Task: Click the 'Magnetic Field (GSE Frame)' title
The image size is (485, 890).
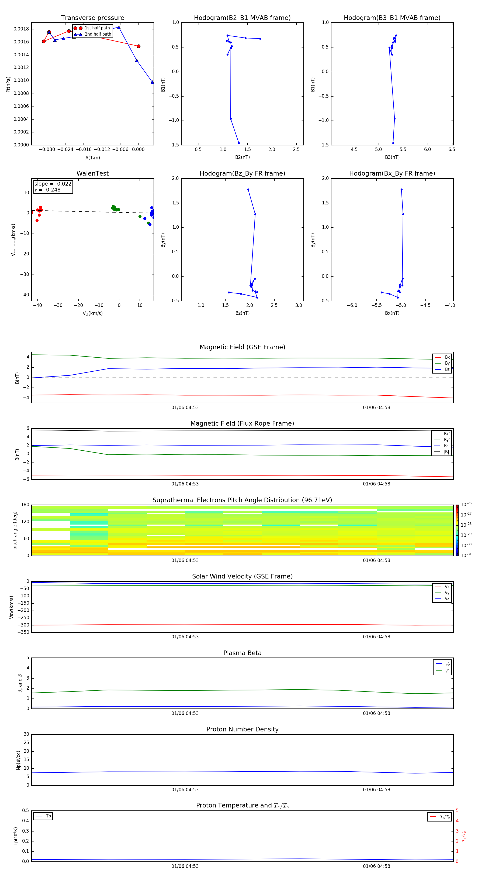Action: (242, 347)
